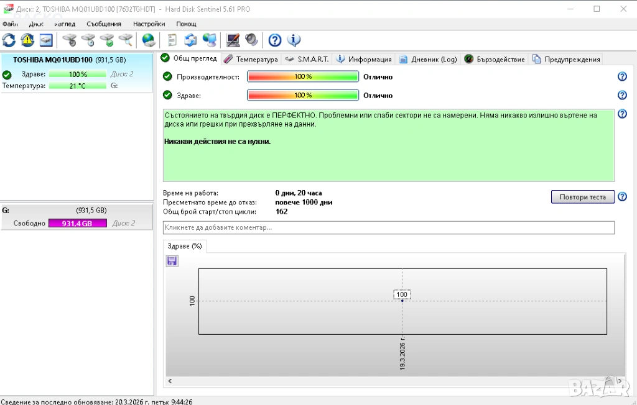This screenshot has height=405, width=637.
Task: Switch to the S.M.A.R.T. tab
Action: [307, 59]
